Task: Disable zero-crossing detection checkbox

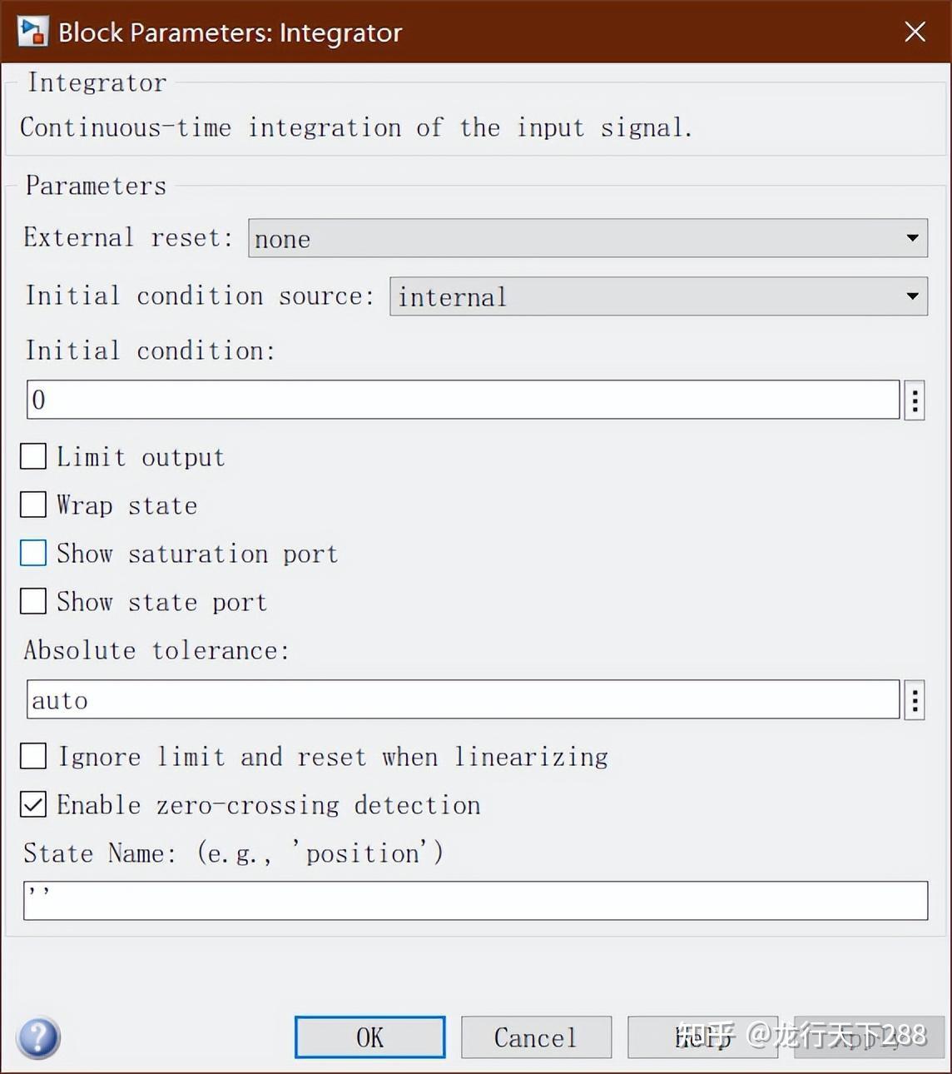Action: click(33, 804)
